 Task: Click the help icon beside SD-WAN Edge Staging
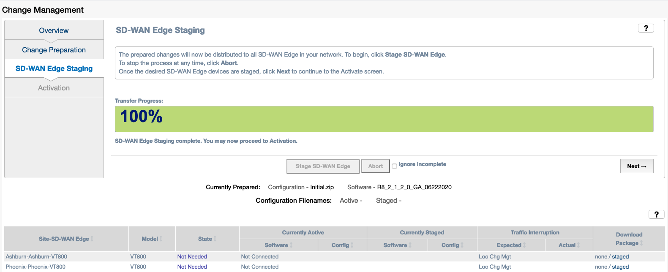point(646,28)
